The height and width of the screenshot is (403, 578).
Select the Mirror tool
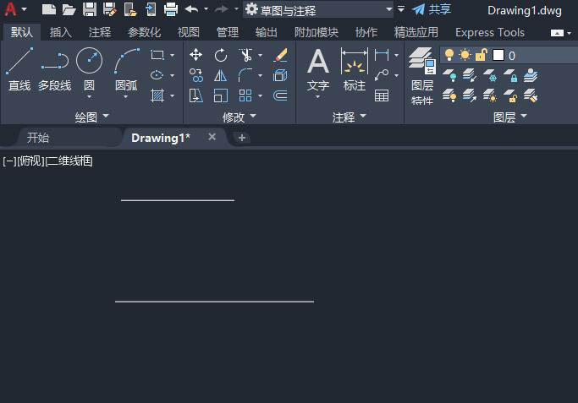click(220, 75)
